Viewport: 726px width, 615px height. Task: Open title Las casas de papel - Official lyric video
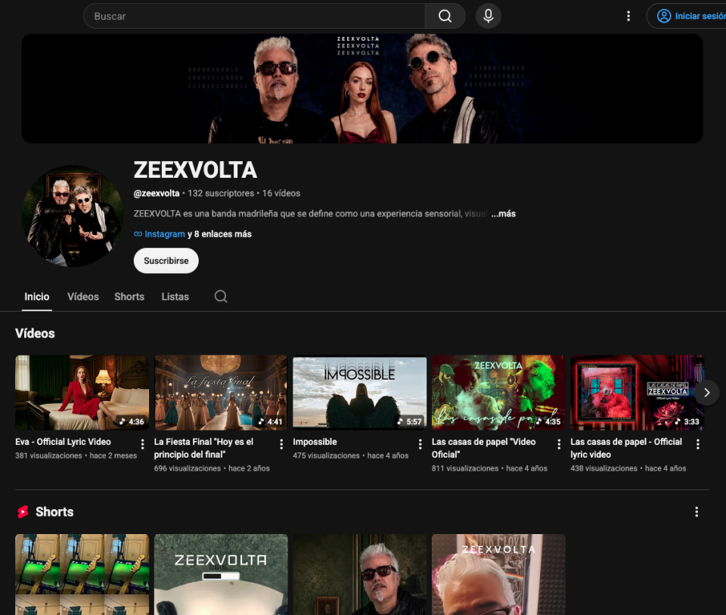click(626, 448)
